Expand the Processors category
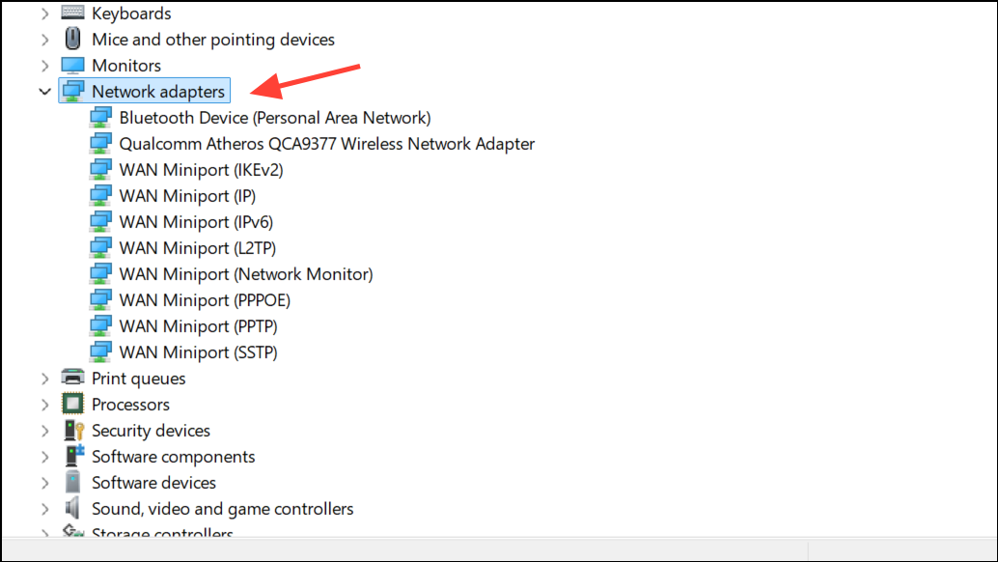The height and width of the screenshot is (562, 998). click(x=44, y=405)
